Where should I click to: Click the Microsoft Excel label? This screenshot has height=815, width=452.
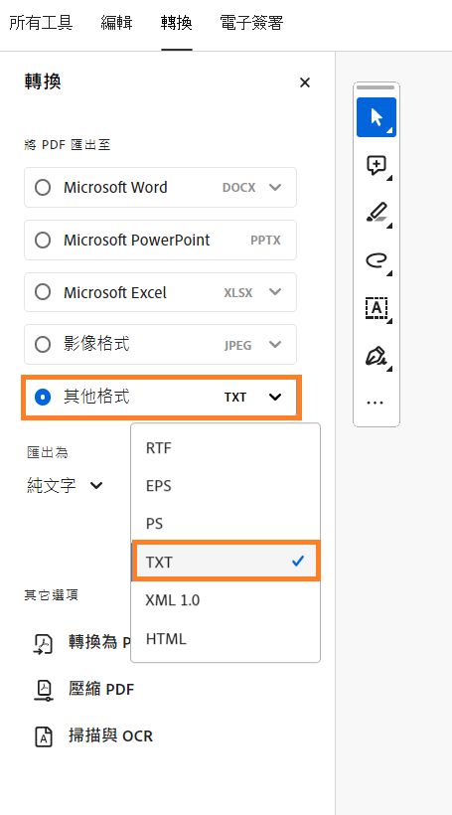click(x=115, y=292)
